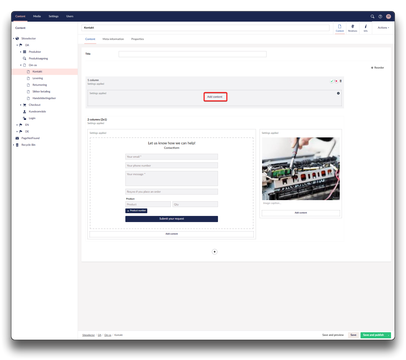406x360 pixels.
Task: Open the cell settings gear icon
Action: point(338,93)
